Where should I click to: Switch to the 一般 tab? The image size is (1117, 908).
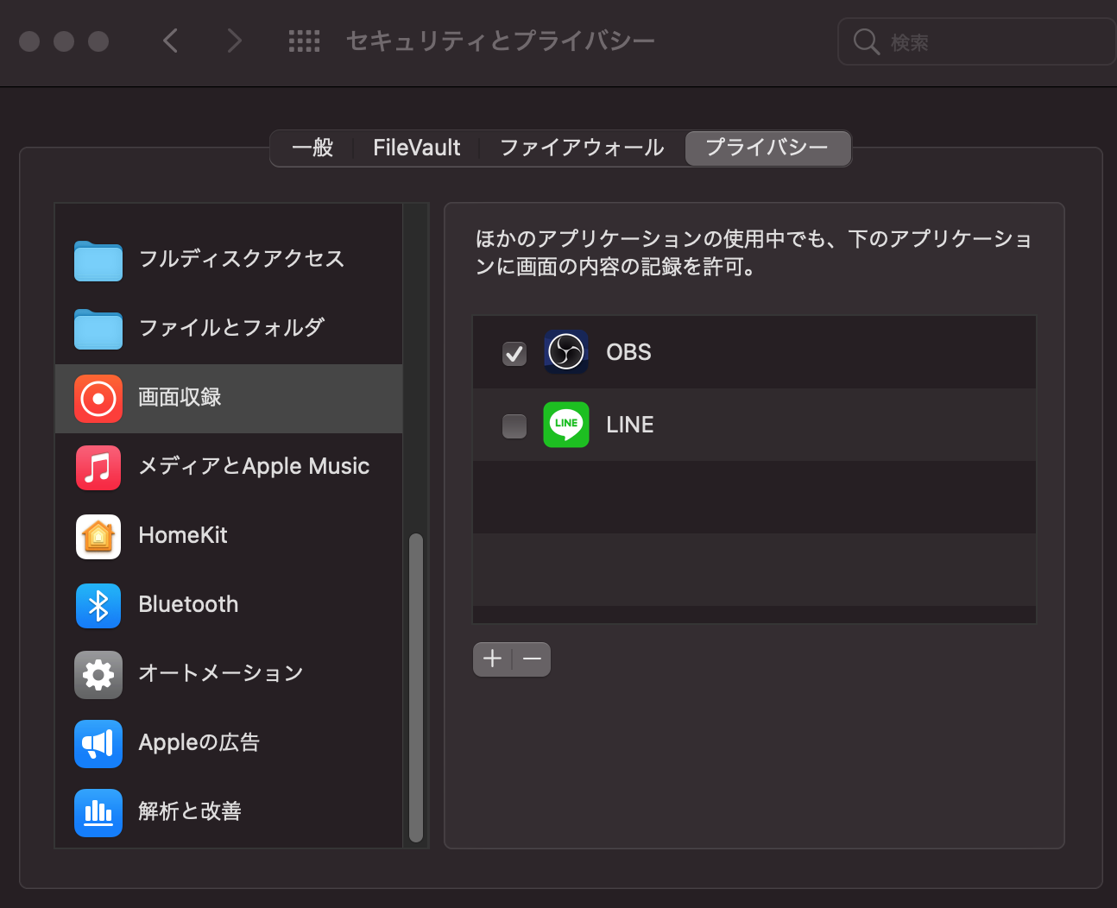(x=312, y=148)
